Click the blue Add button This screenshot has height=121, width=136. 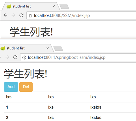[x=11, y=87]
